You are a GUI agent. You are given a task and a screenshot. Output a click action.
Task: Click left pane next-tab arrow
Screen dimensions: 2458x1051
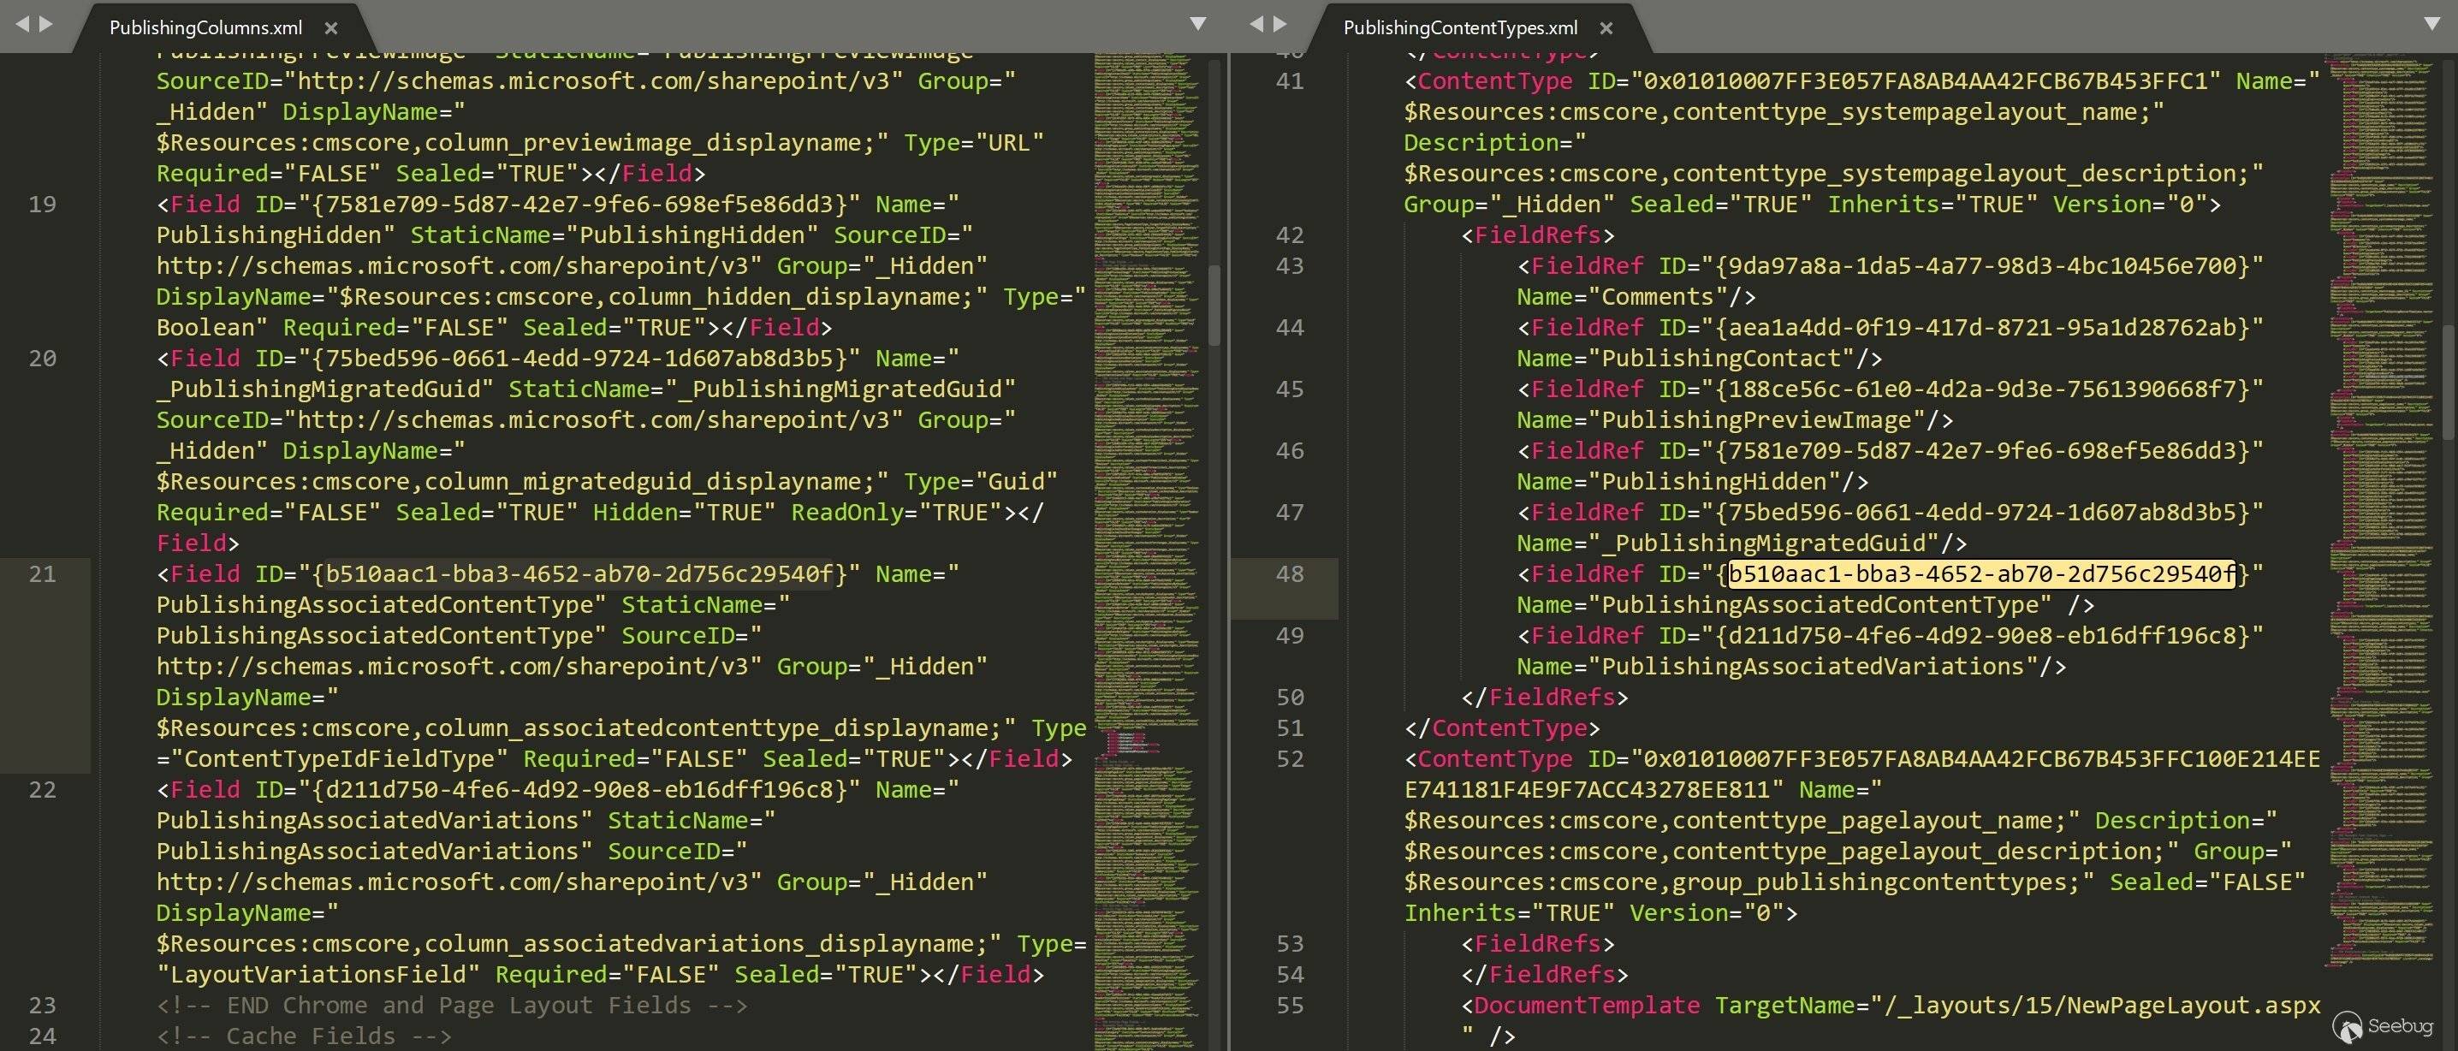(x=45, y=24)
